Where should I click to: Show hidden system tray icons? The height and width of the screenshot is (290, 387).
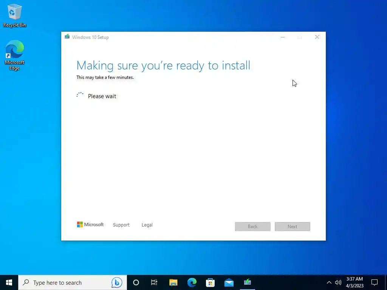tap(329, 282)
